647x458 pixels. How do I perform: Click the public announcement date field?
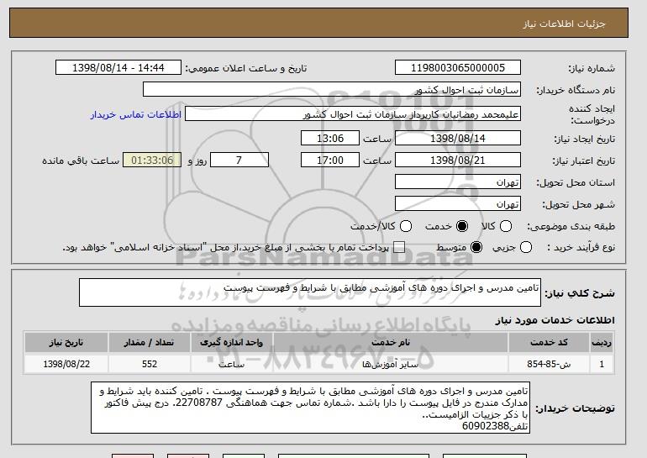pyautogui.click(x=118, y=68)
